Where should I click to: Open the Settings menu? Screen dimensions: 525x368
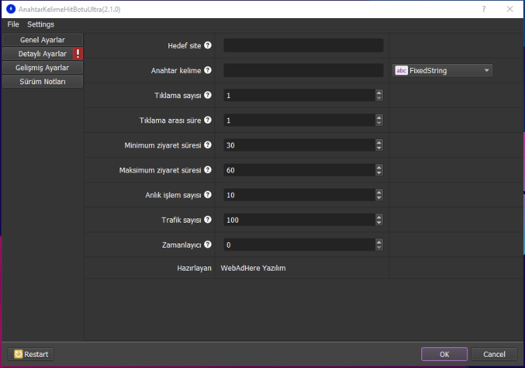(40, 24)
